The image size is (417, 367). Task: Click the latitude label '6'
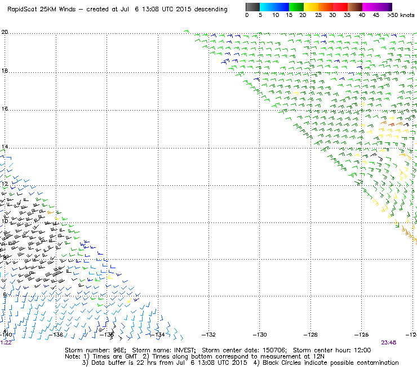pyautogui.click(x=5, y=295)
